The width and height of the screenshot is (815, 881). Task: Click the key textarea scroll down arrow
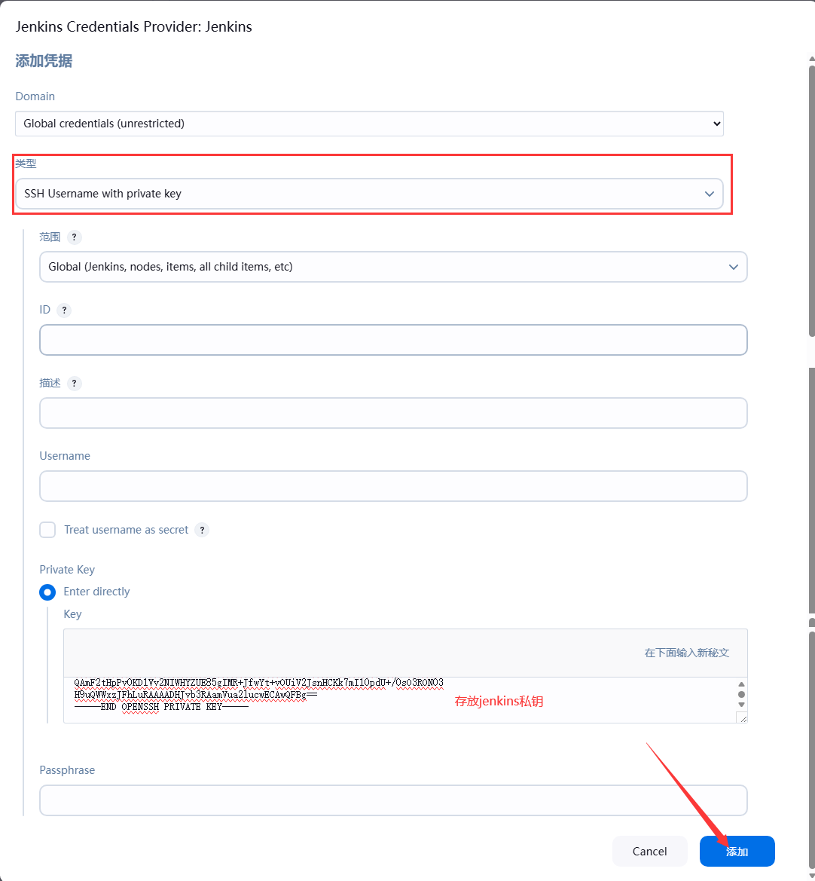741,705
